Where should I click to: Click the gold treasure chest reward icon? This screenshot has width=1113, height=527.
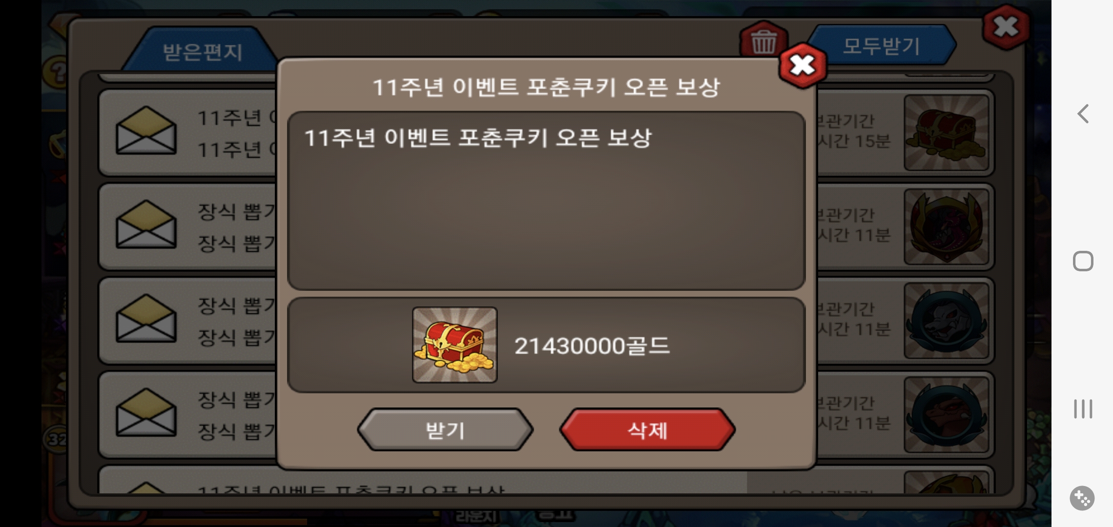click(x=454, y=345)
